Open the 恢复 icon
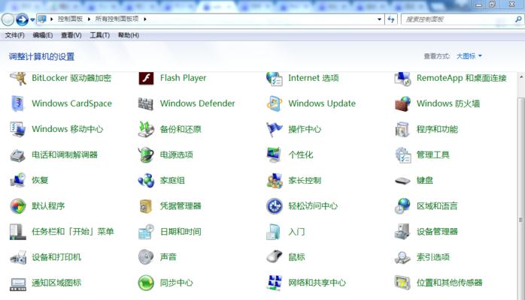 (x=18, y=180)
